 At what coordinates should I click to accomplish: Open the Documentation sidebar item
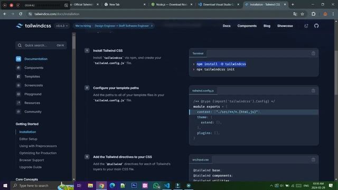32,59
